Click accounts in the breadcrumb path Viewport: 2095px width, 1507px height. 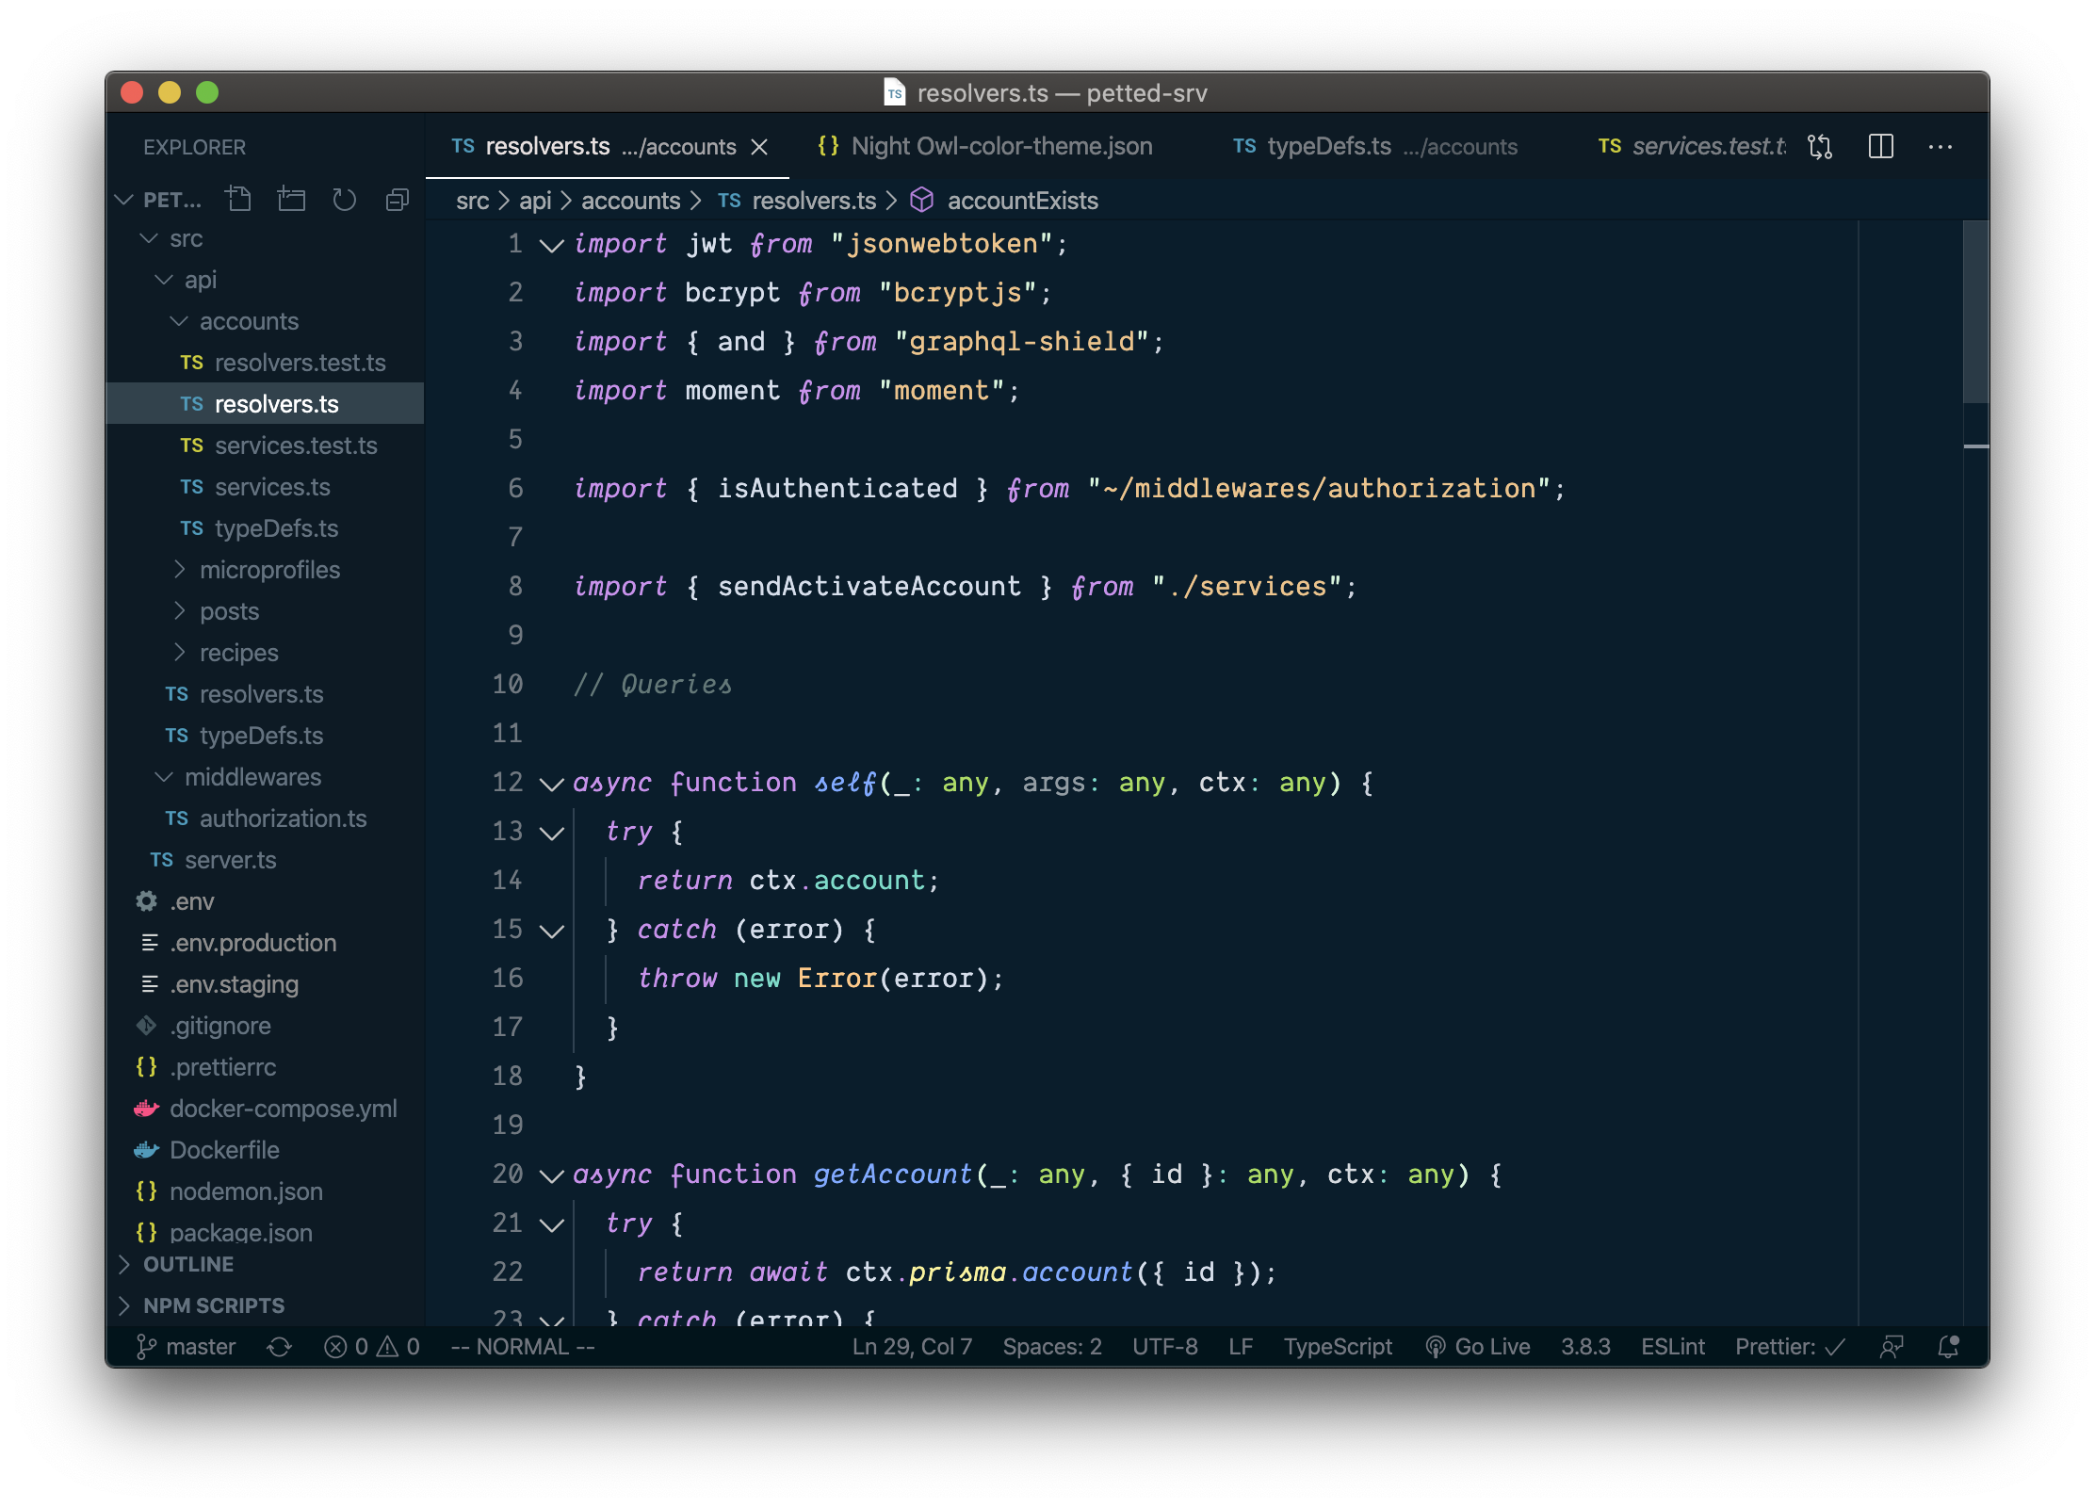(630, 201)
